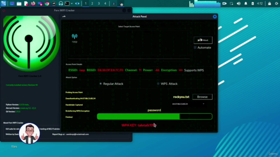The image size is (280, 157).
Task: Click the rockyou.txt wordlist label
Action: (x=181, y=97)
